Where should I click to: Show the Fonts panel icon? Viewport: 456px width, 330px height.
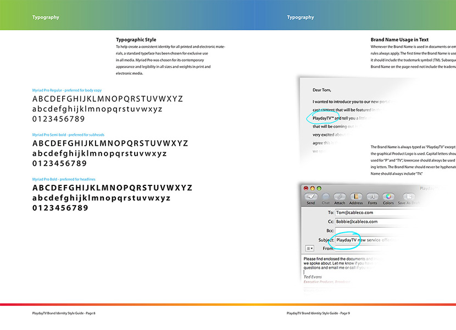(372, 196)
